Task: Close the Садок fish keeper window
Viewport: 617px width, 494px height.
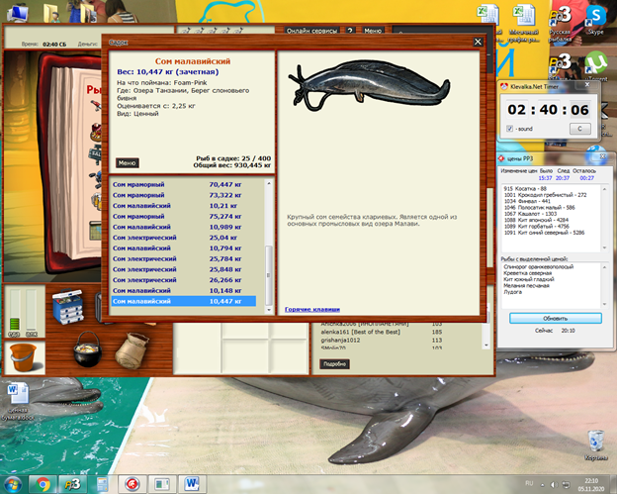Action: click(478, 42)
